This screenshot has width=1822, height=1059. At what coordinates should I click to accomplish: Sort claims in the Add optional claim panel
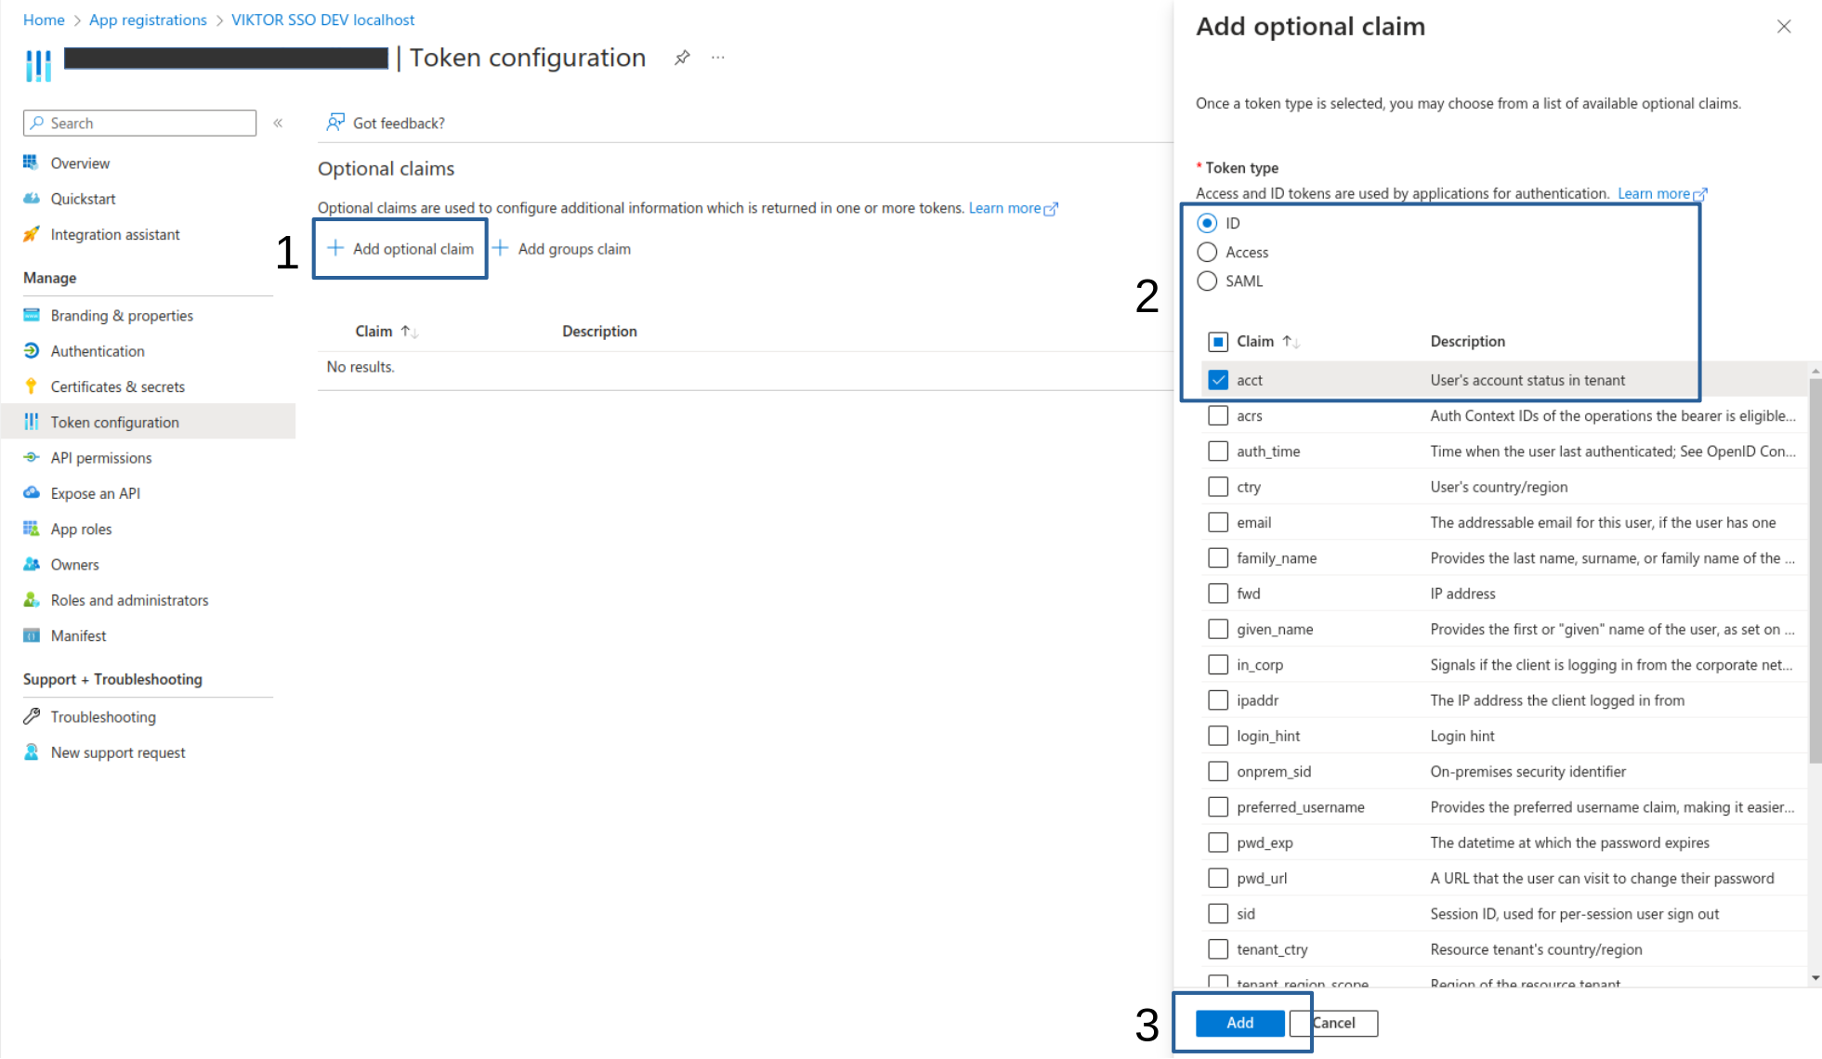[x=1291, y=342]
